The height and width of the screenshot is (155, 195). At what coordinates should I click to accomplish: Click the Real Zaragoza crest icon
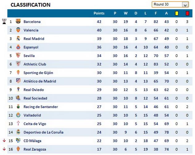click(18, 149)
